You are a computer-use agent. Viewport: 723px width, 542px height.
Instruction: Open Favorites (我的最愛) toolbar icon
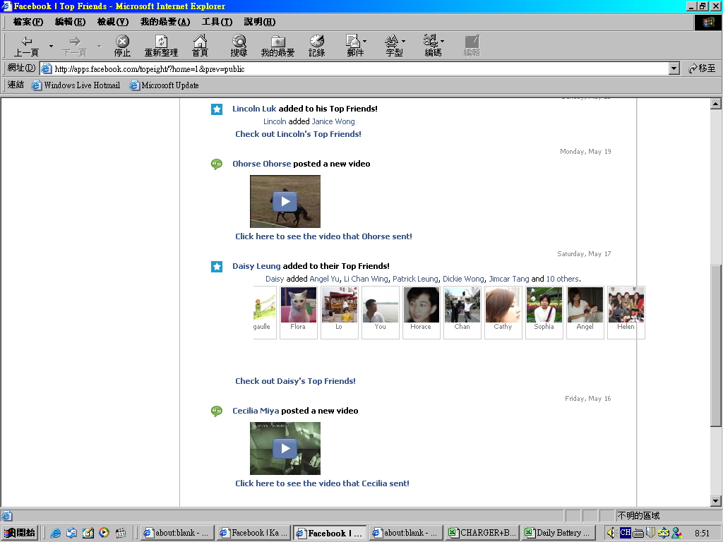(x=277, y=46)
